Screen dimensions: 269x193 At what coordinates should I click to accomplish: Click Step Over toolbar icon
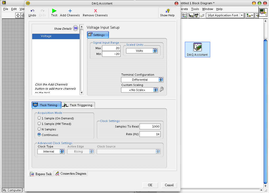click(x=196, y=16)
